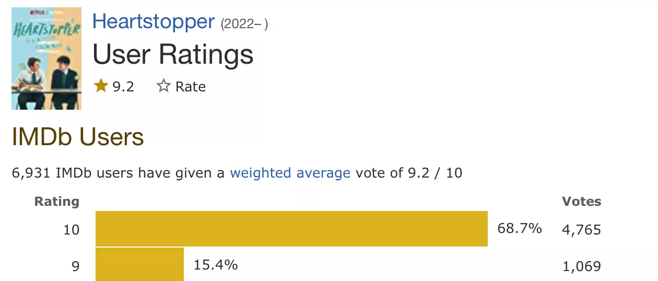Click the 15.4% percentage label
The image size is (658, 281).
(216, 265)
